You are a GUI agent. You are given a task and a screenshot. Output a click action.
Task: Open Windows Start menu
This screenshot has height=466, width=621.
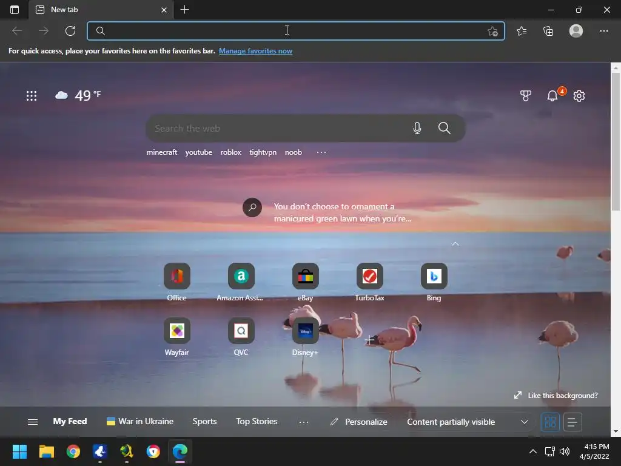click(x=19, y=451)
